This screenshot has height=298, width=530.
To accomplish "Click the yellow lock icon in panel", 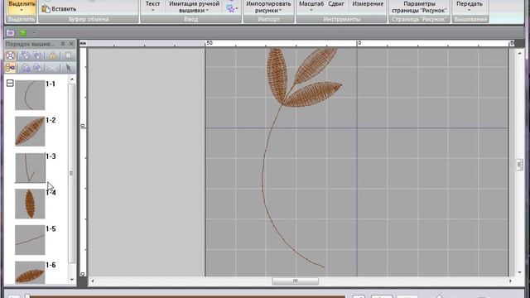I will pyautogui.click(x=53, y=55).
